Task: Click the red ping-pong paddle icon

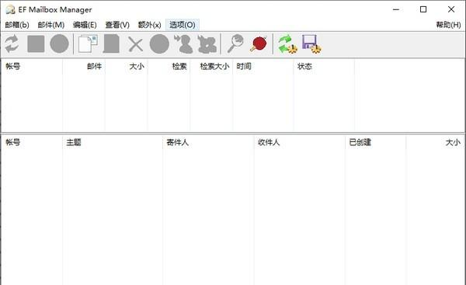Action: click(x=259, y=44)
